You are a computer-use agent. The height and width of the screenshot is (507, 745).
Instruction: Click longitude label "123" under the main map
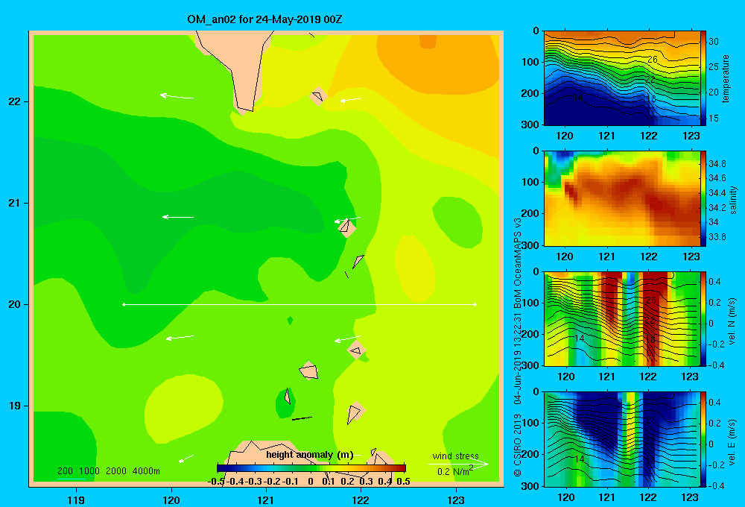tap(456, 500)
